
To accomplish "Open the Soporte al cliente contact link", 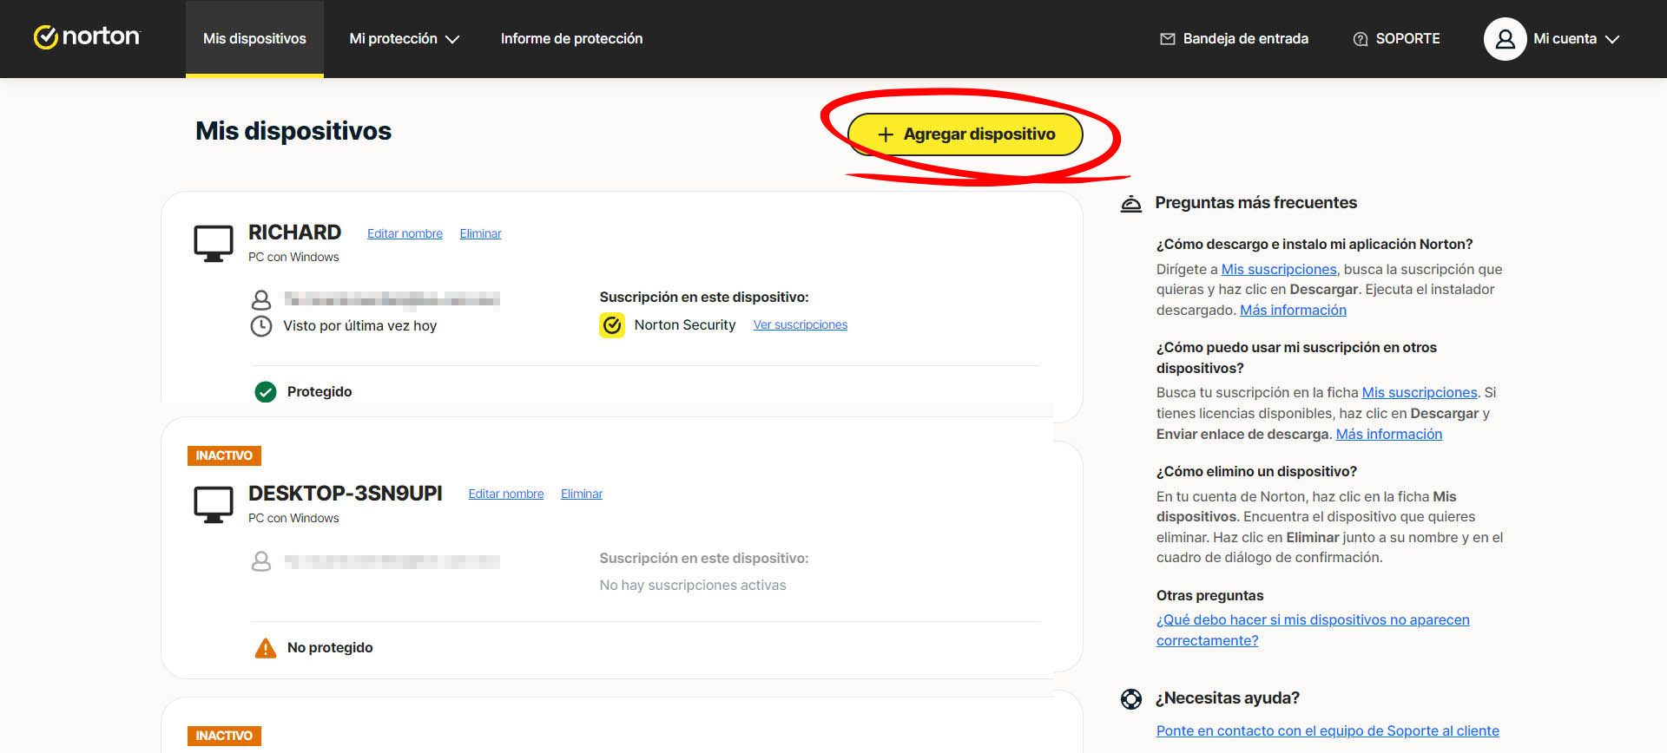I will [x=1327, y=730].
